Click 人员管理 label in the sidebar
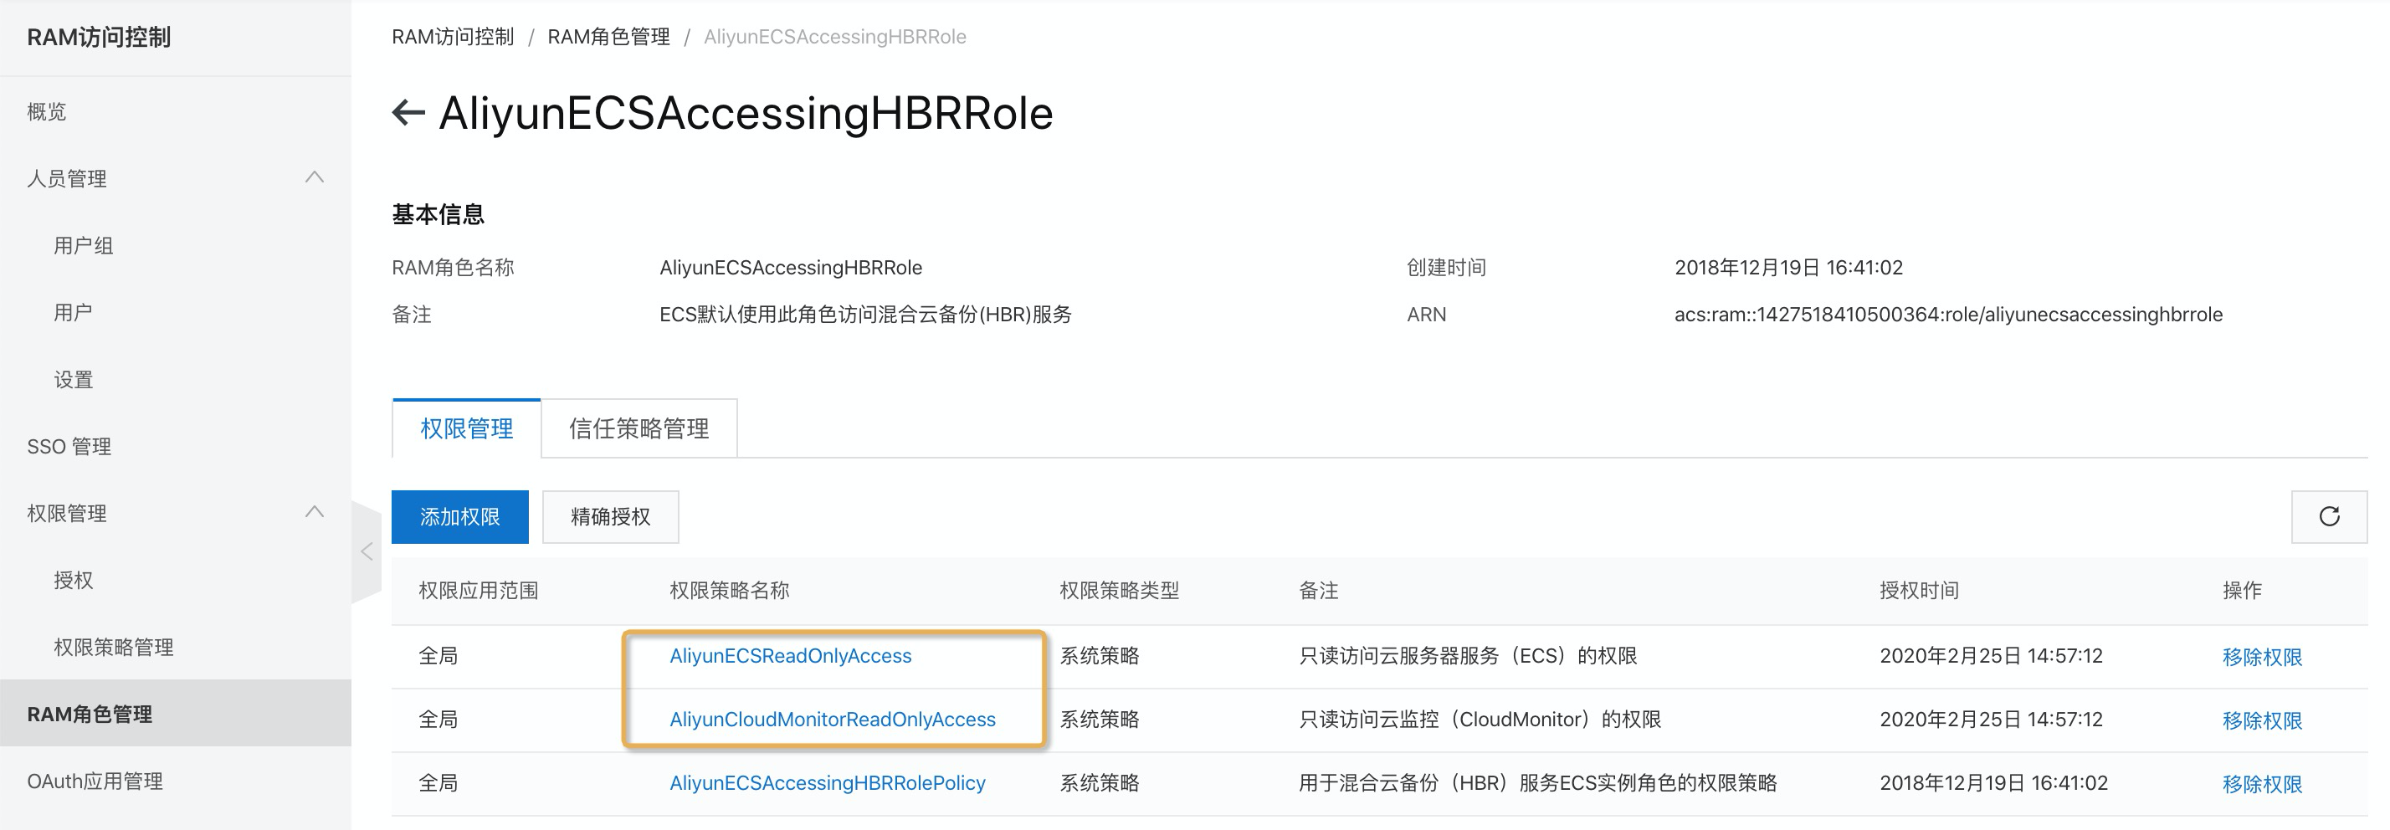This screenshot has height=830, width=2390. (67, 178)
